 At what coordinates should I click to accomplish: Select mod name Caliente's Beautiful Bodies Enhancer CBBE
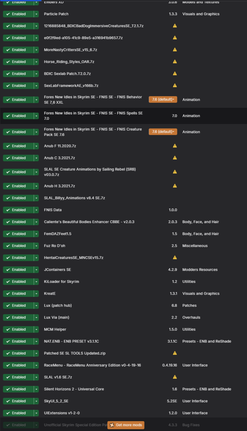coord(89,222)
